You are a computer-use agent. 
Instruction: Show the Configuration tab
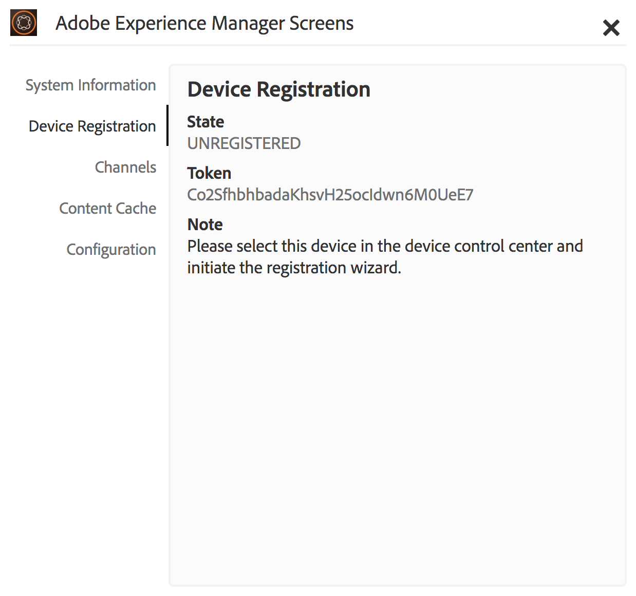click(111, 250)
